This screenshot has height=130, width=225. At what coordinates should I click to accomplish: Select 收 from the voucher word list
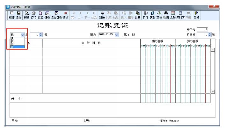pyautogui.click(x=17, y=41)
